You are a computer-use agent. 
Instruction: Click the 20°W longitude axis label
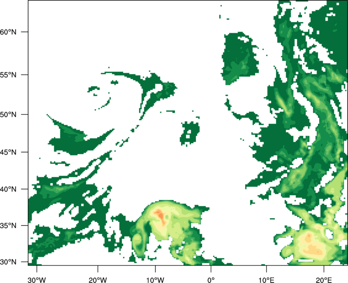tap(98, 280)
